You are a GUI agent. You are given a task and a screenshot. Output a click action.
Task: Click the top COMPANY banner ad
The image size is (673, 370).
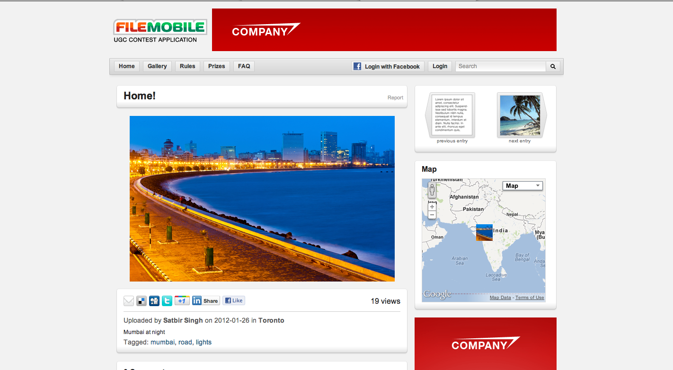[384, 30]
